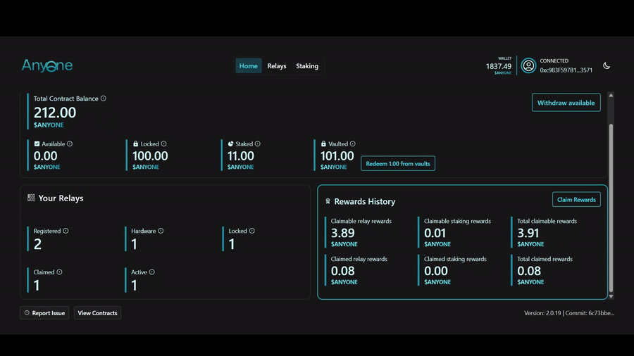Click the Anyone logo

tap(47, 66)
